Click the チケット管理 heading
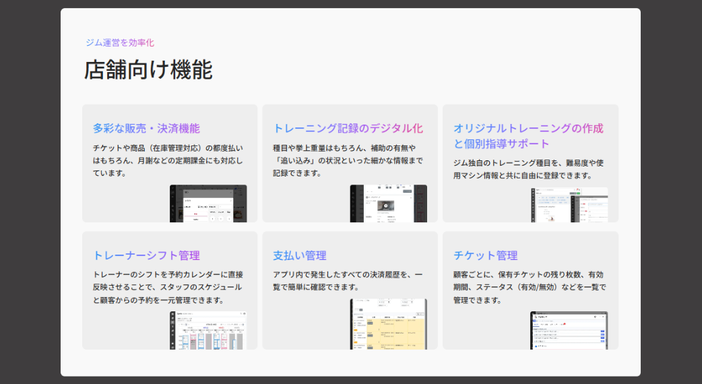 tap(485, 255)
